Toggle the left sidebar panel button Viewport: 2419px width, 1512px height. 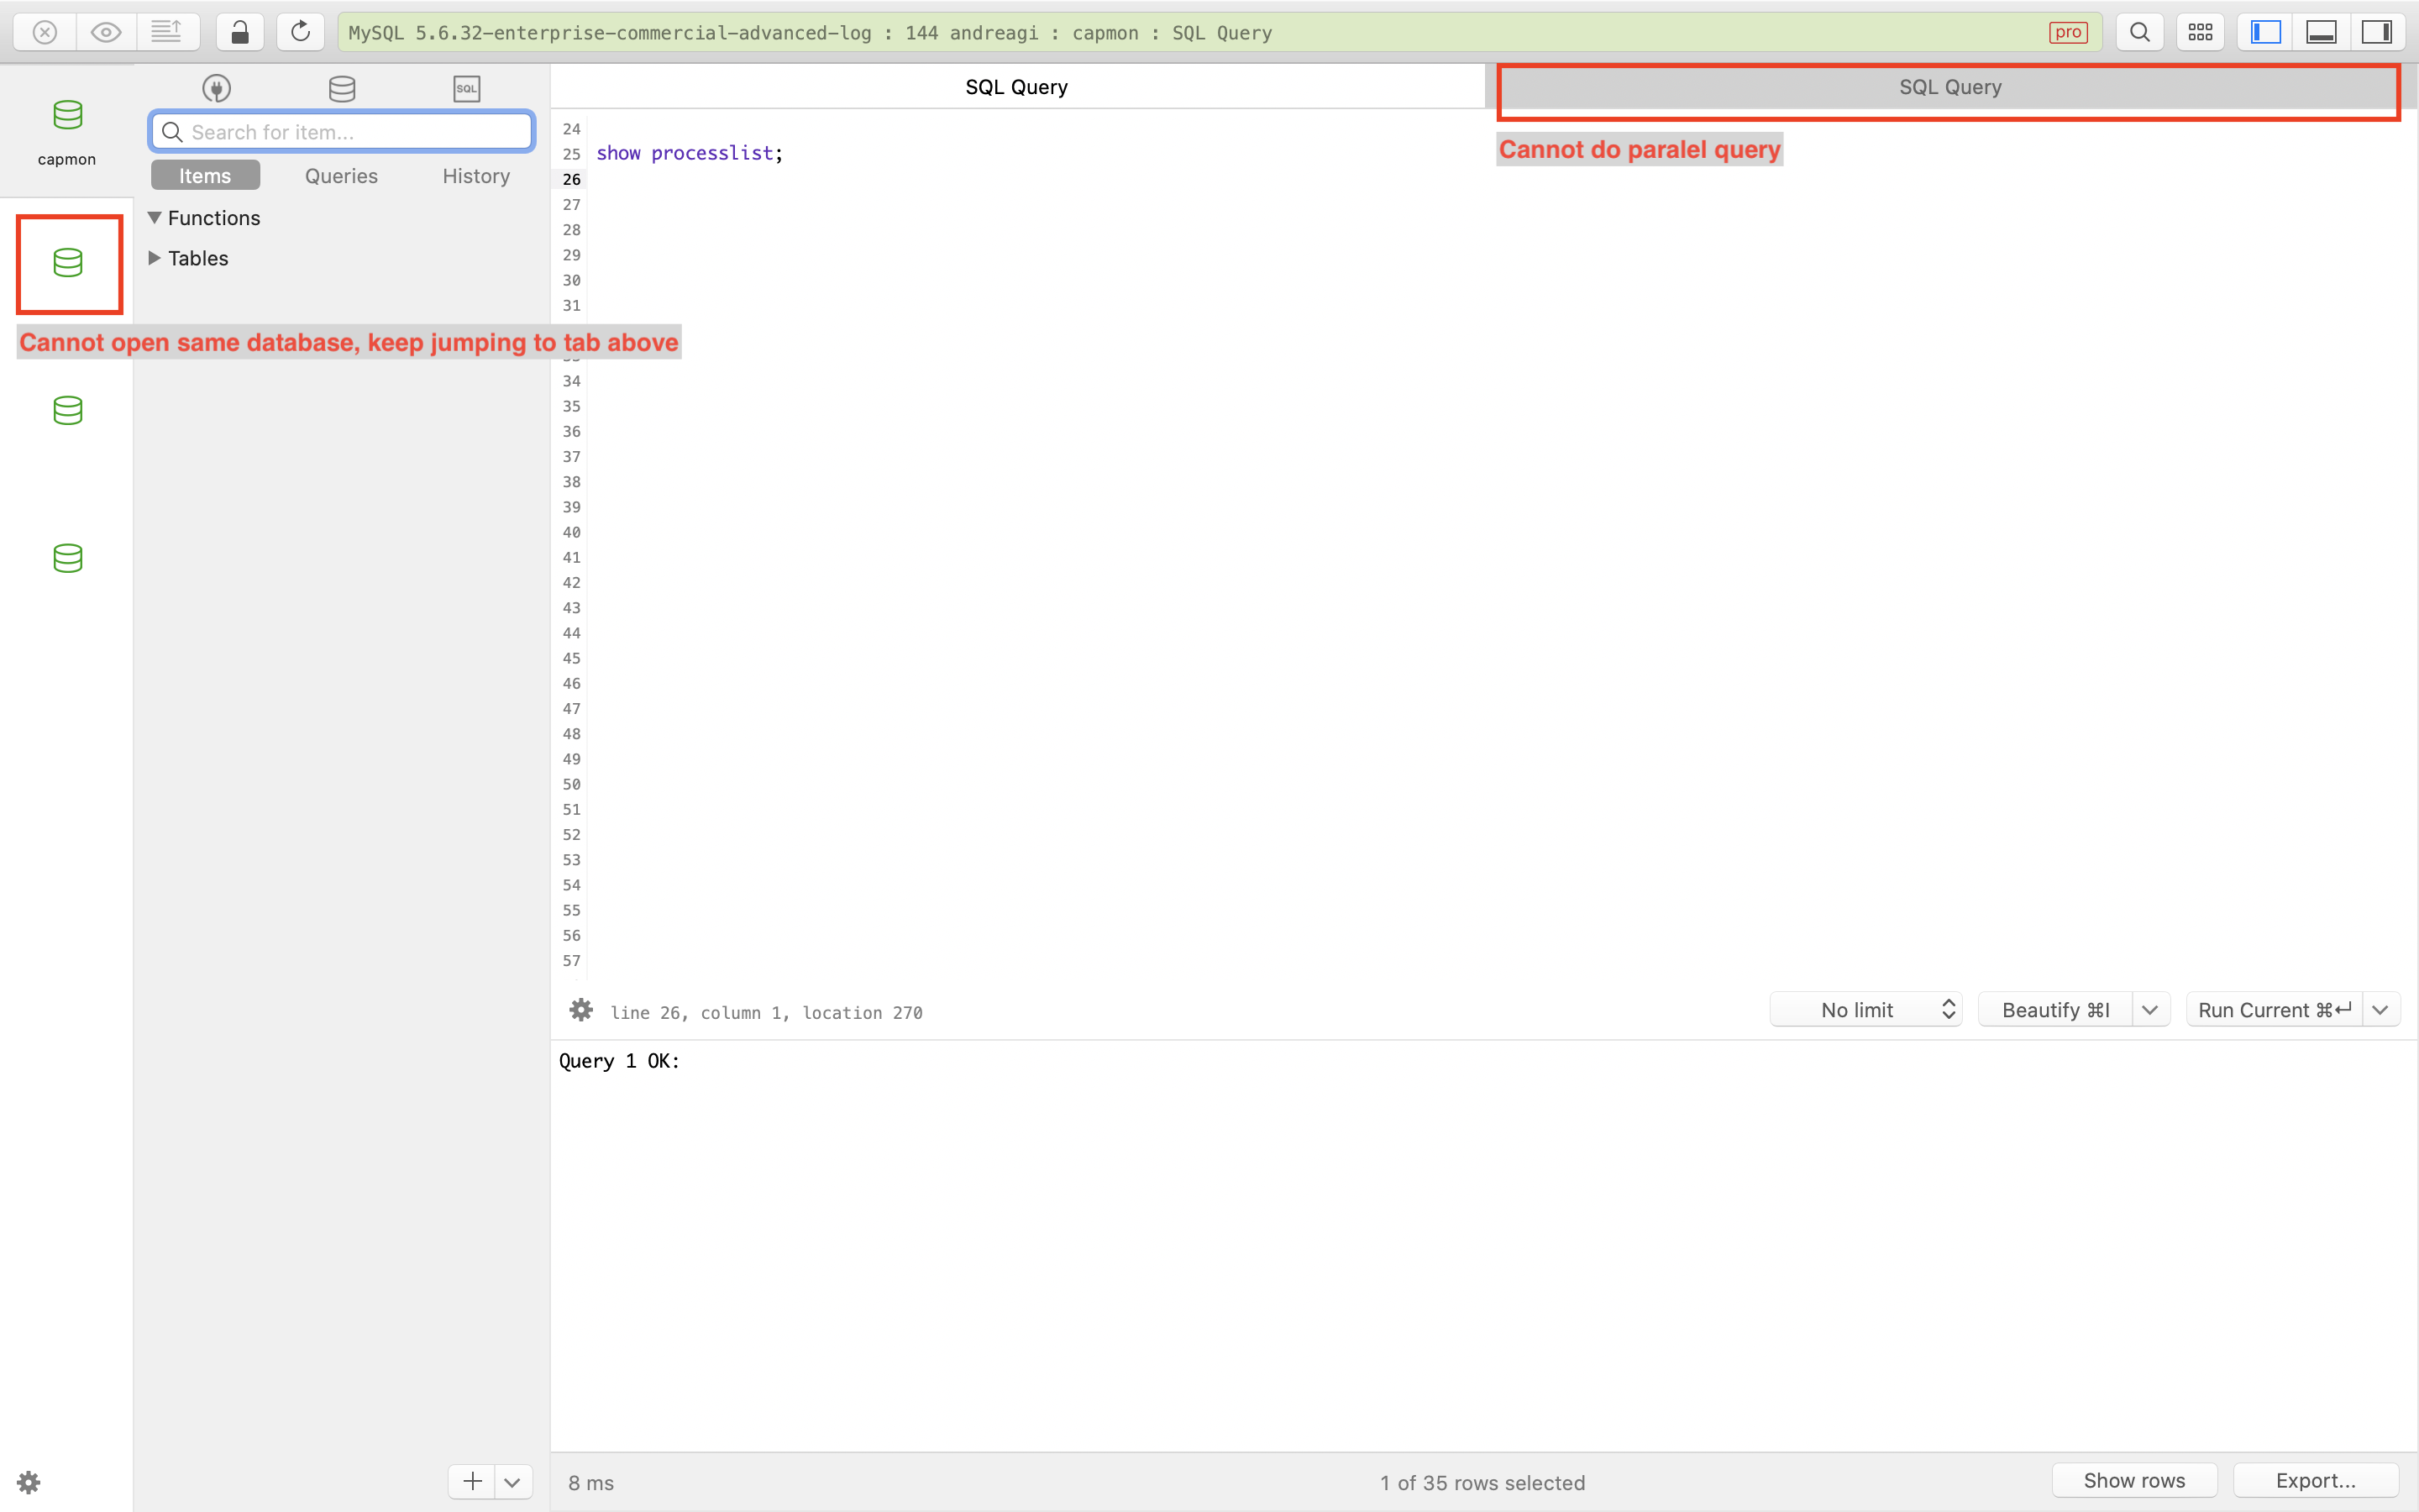pyautogui.click(x=2264, y=31)
